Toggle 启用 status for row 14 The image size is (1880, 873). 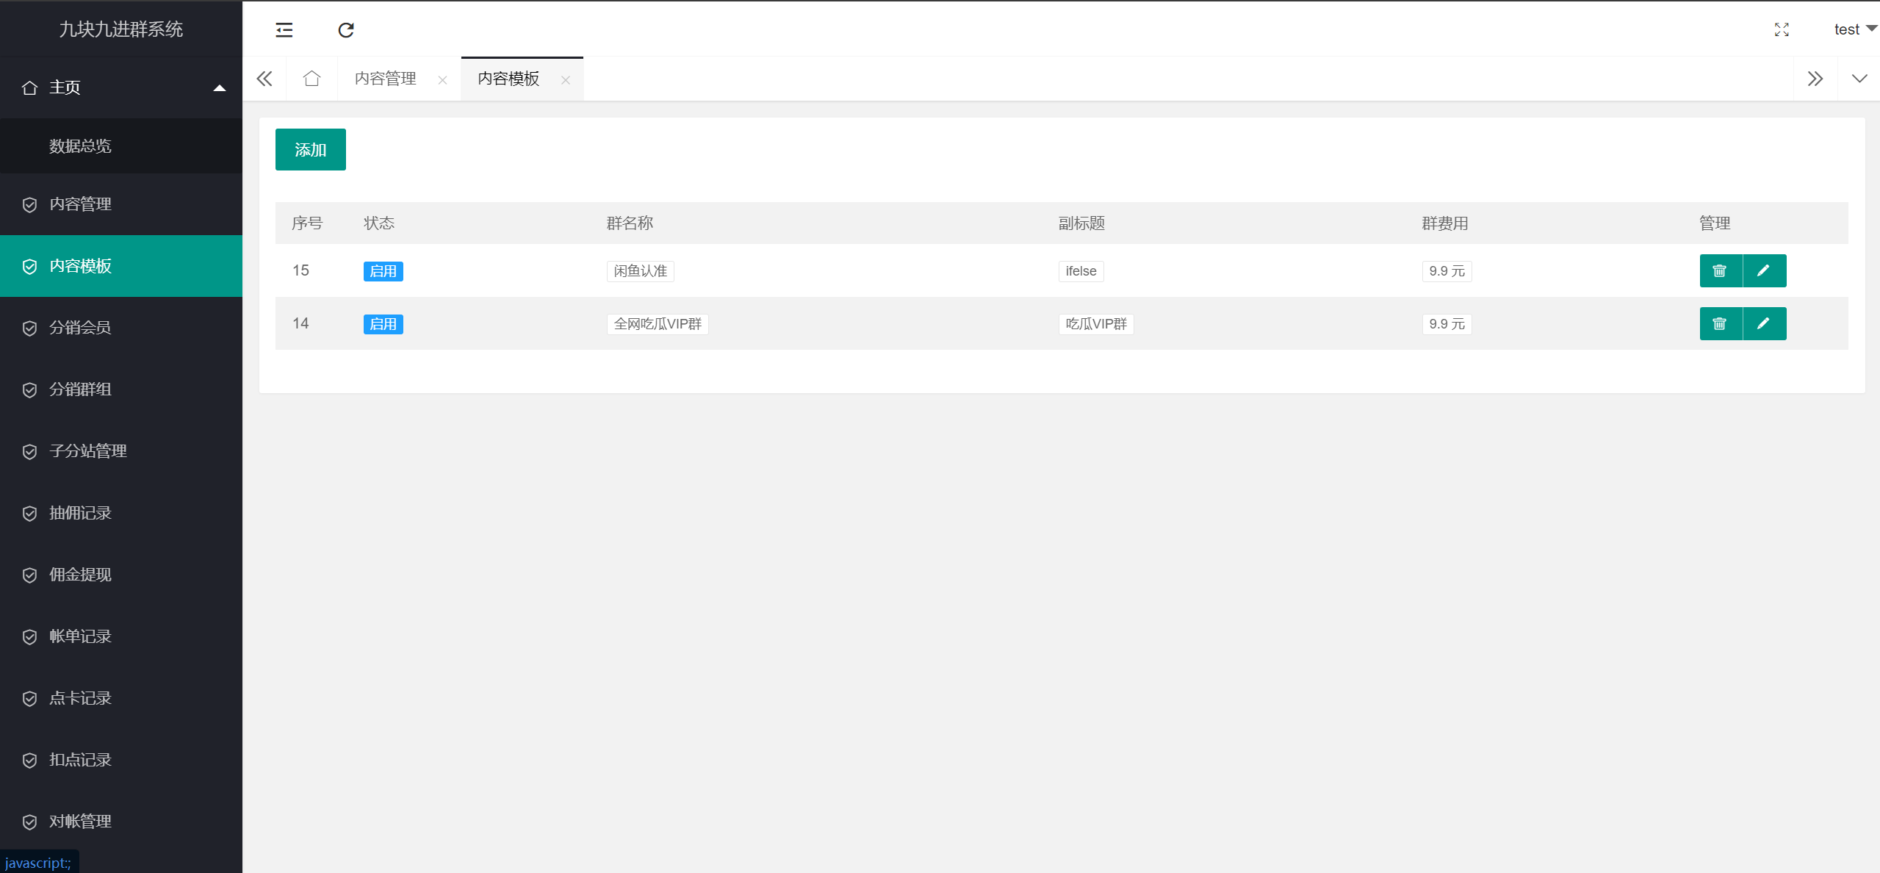[383, 324]
